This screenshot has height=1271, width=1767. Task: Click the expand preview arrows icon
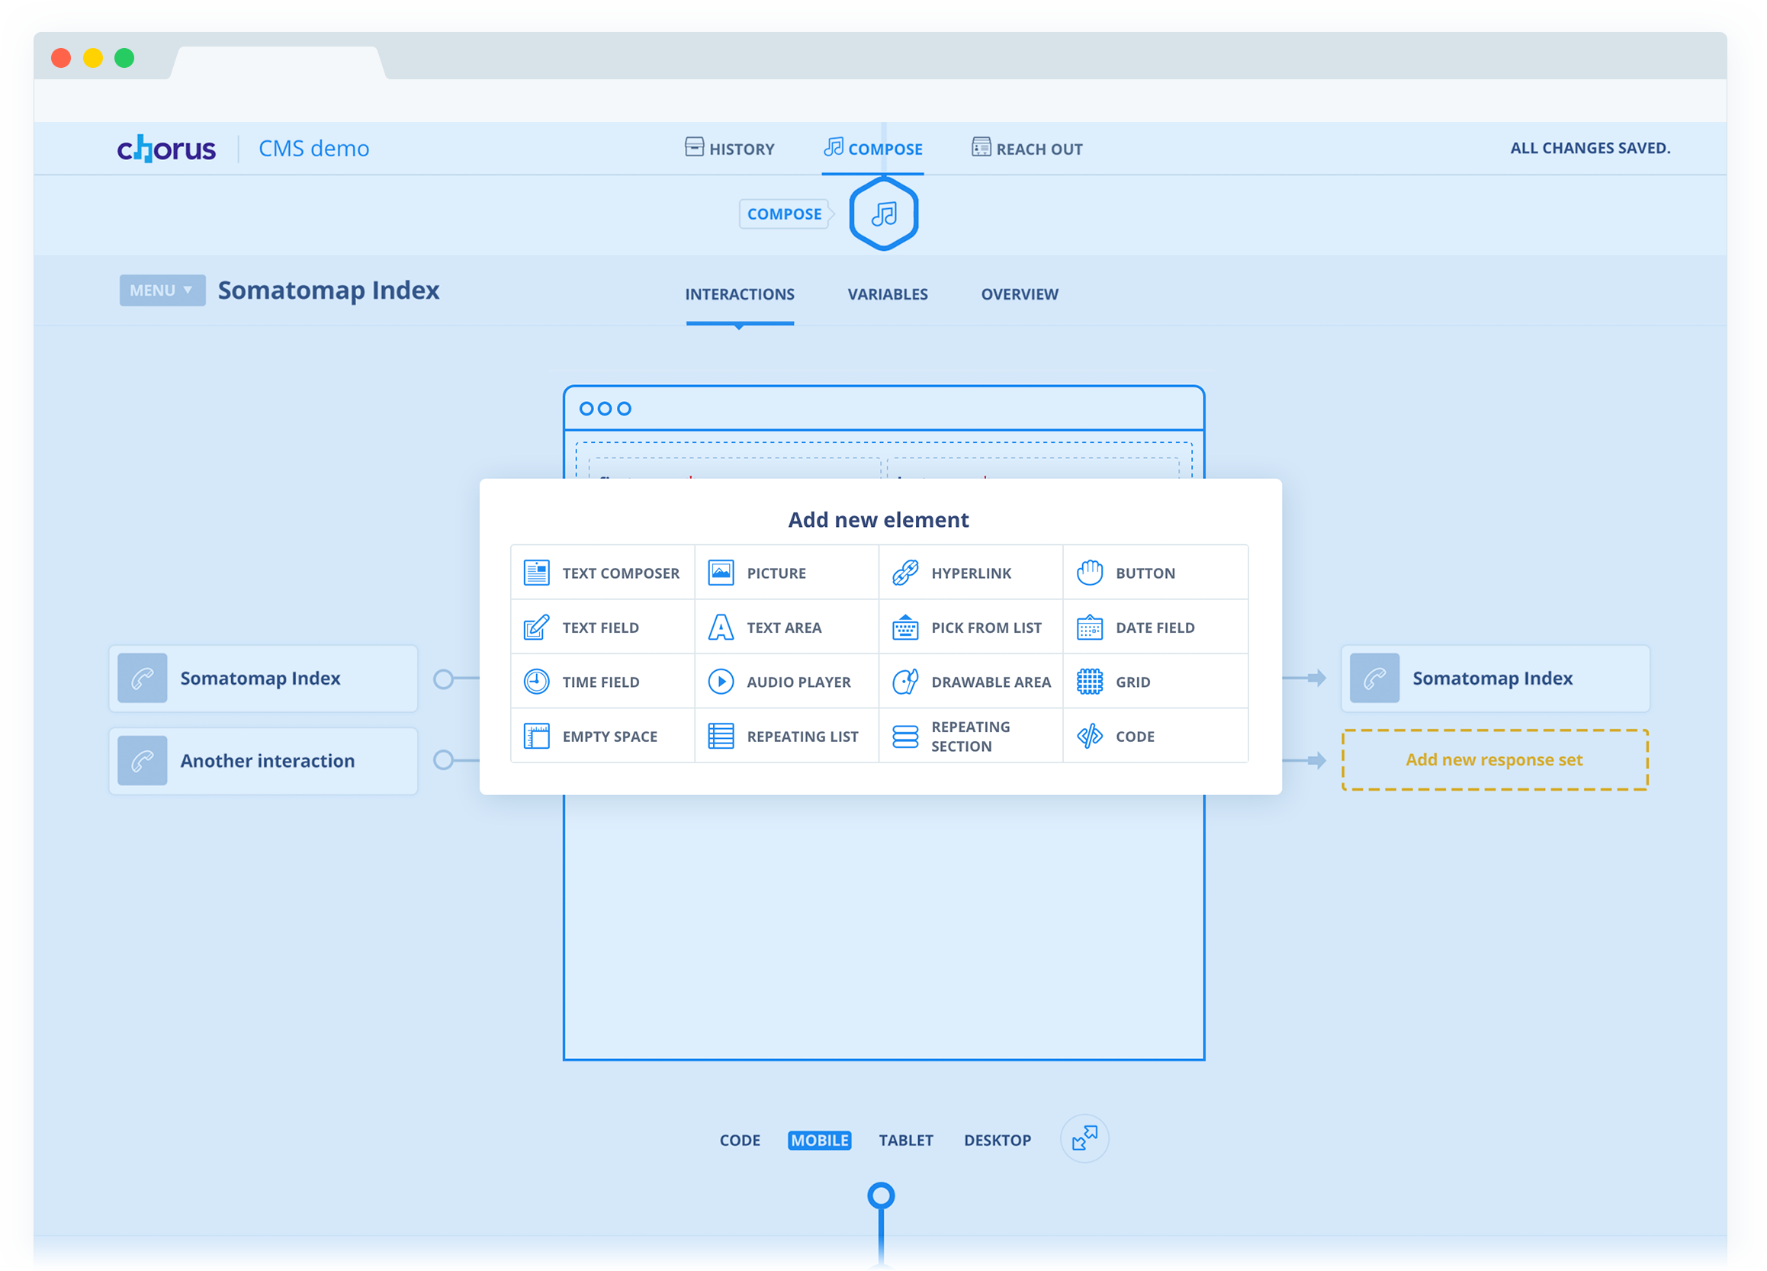1084,1138
